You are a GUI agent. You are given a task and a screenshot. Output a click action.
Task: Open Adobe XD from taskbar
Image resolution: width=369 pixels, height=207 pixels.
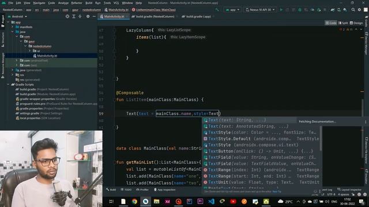(x=167, y=201)
